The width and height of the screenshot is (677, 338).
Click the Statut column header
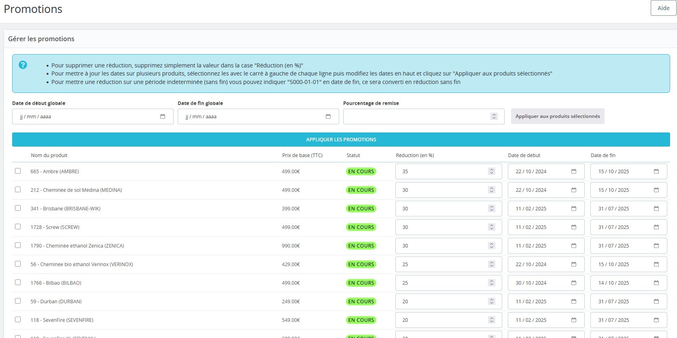(x=353, y=155)
